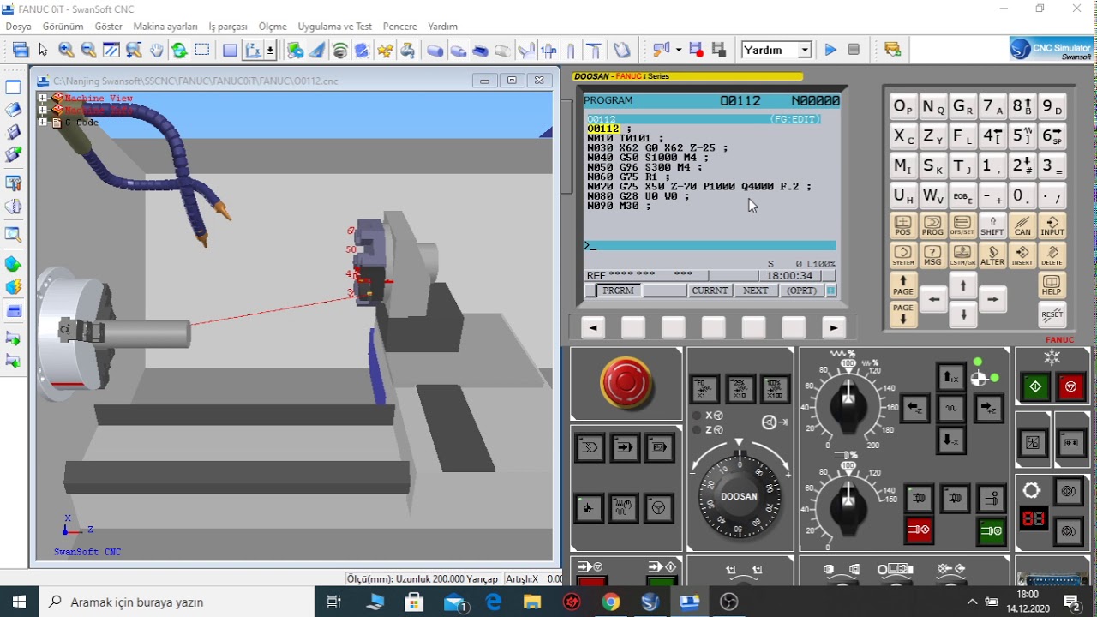Select the zoom out magnifier tool
This screenshot has height=617, width=1097.
tap(88, 51)
